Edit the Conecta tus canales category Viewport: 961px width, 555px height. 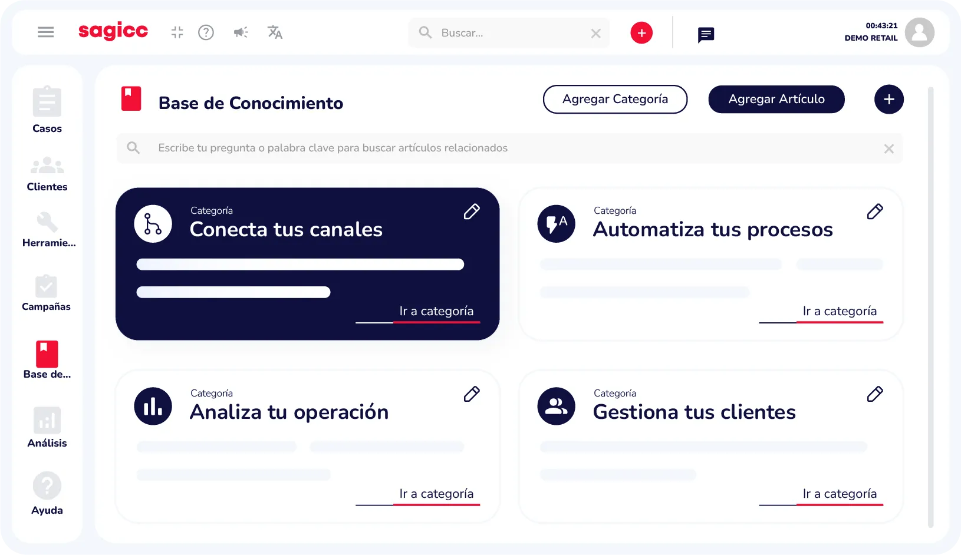472,211
